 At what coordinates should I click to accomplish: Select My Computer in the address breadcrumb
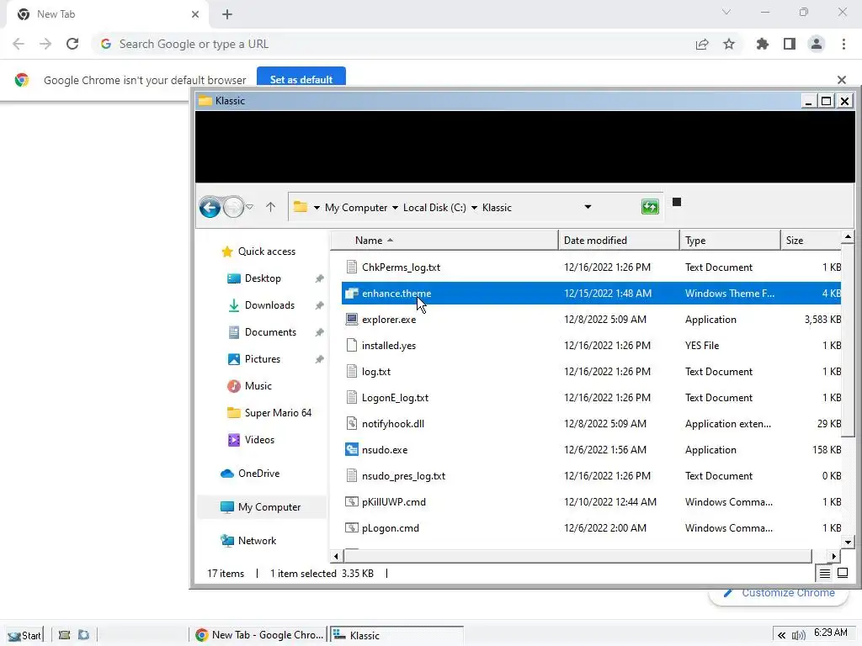pyautogui.click(x=356, y=208)
